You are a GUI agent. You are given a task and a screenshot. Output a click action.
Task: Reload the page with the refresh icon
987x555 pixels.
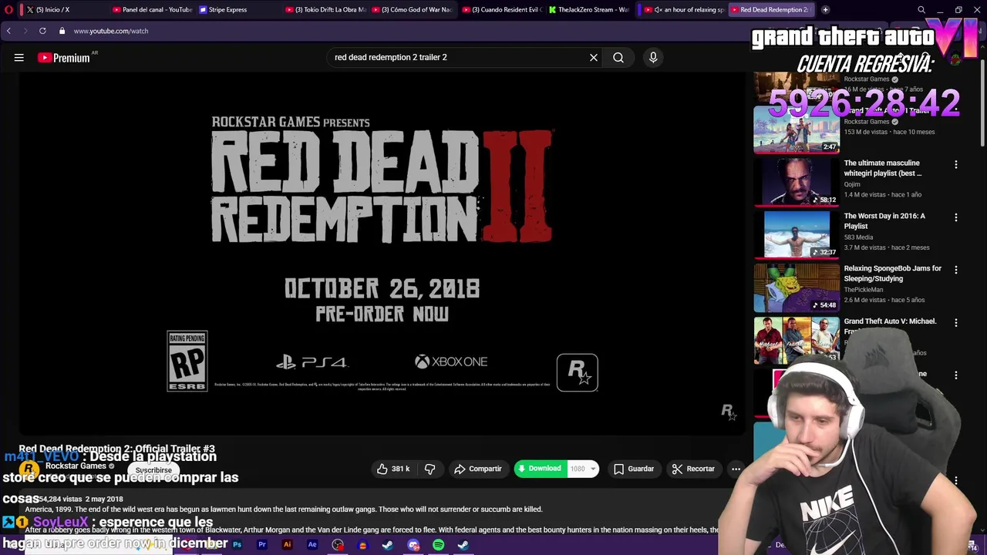pyautogui.click(x=42, y=31)
